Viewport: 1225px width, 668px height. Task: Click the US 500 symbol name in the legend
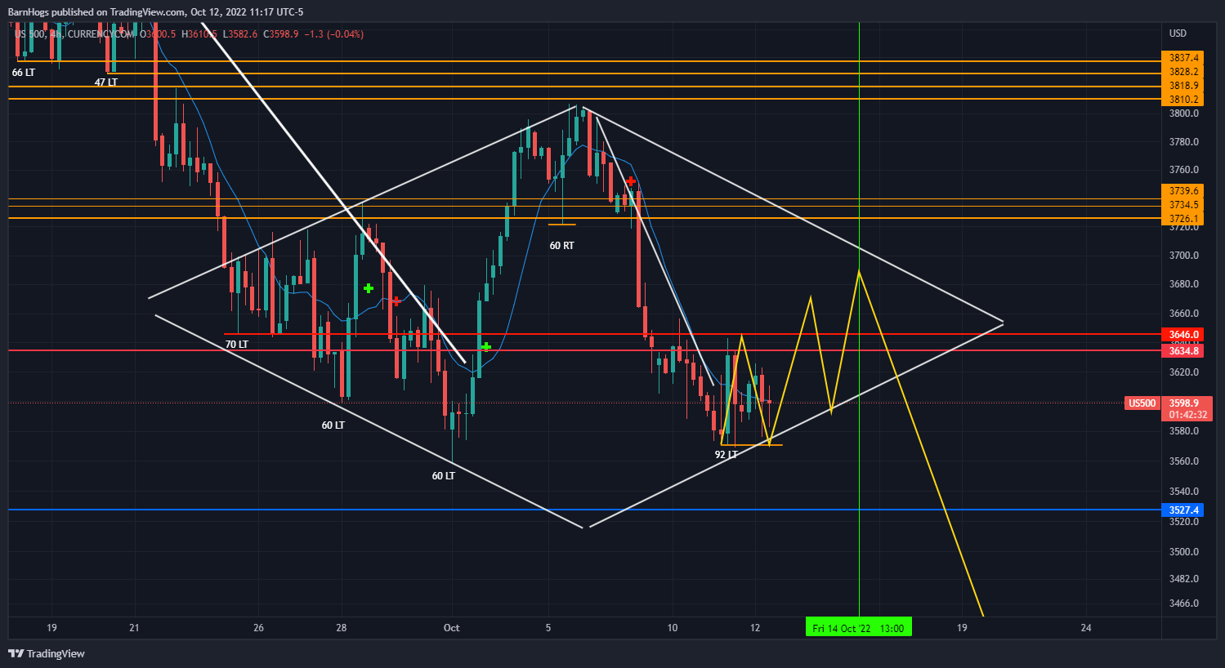[x=29, y=34]
